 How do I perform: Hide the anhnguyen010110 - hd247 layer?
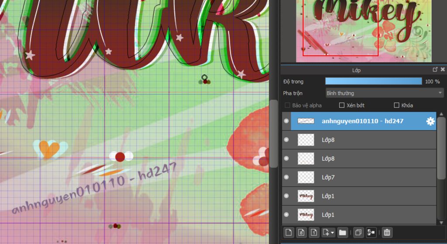286,121
